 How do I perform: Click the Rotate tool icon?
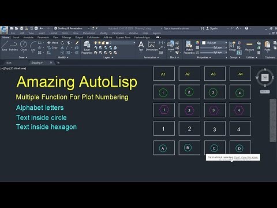pyautogui.click(x=62, y=43)
